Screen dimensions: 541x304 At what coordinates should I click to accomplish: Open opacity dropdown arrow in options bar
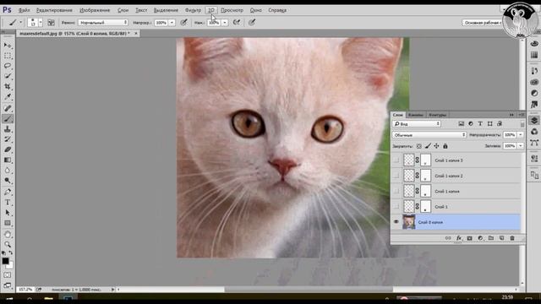(x=172, y=23)
